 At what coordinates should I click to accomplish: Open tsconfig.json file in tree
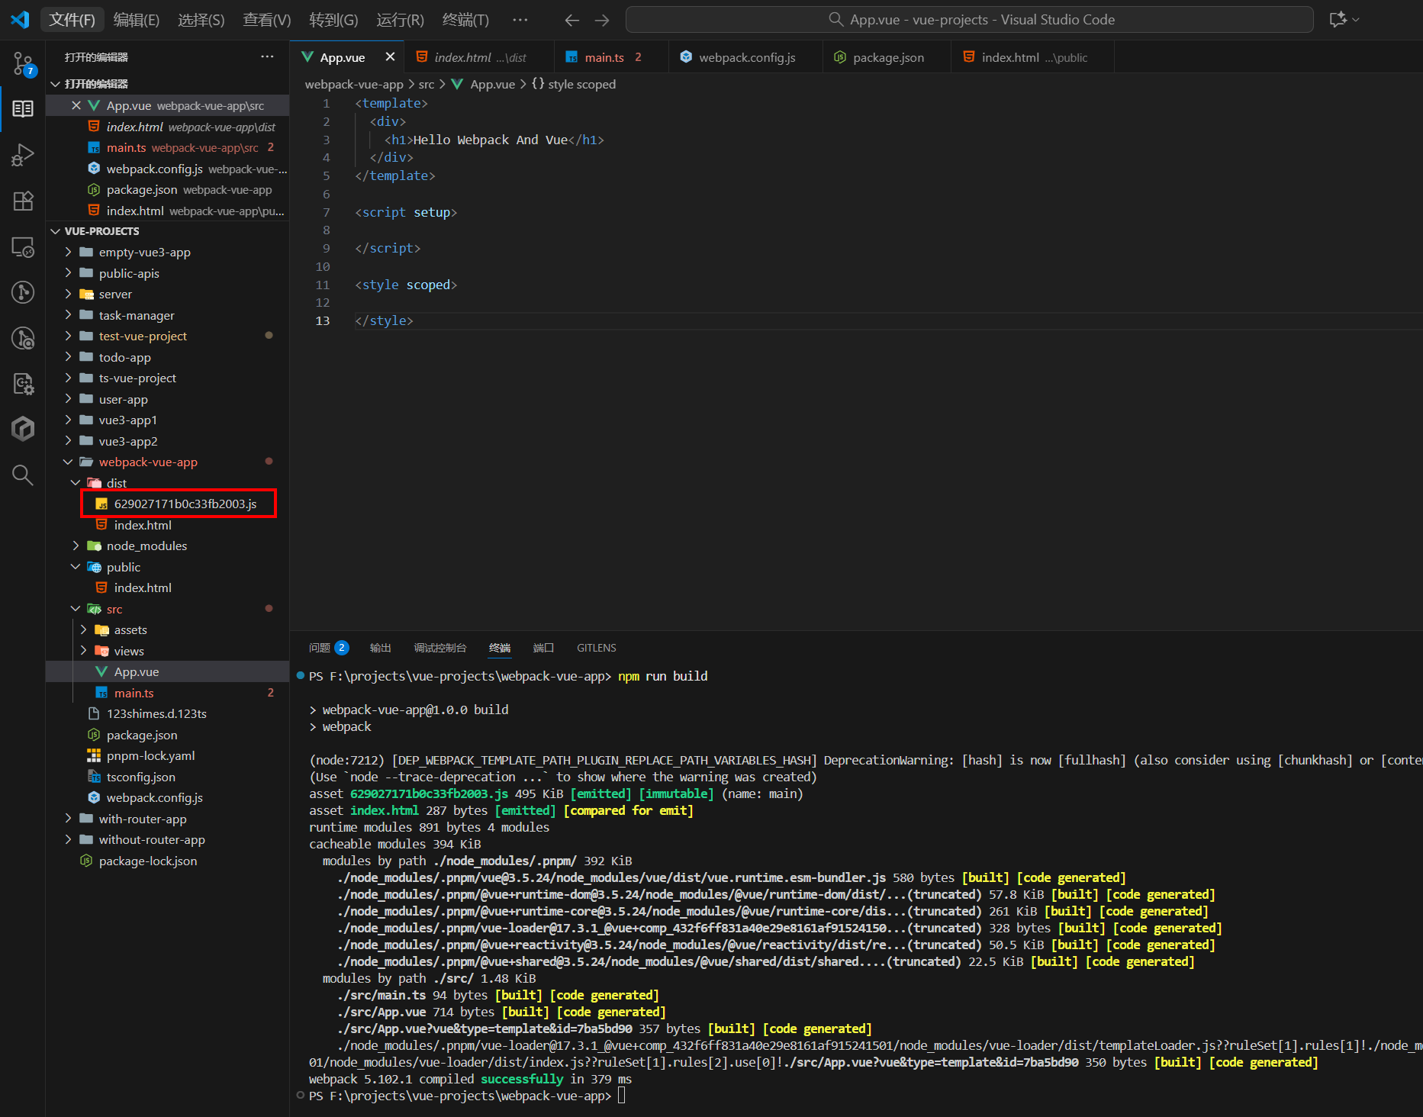click(141, 777)
